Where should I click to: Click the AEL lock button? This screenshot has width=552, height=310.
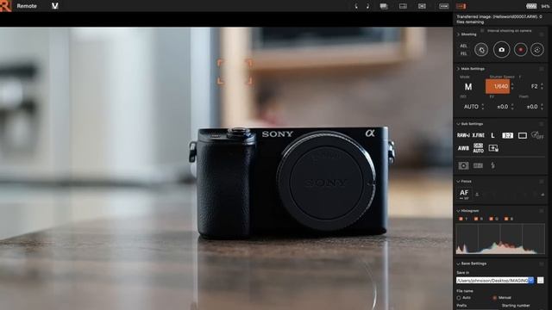[463, 46]
